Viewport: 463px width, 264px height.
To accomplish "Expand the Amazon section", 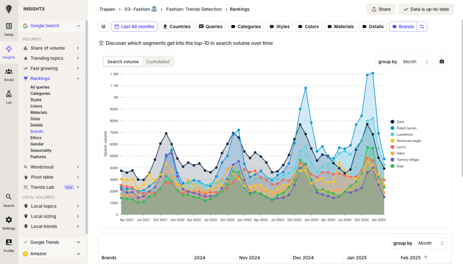I will click(78, 254).
